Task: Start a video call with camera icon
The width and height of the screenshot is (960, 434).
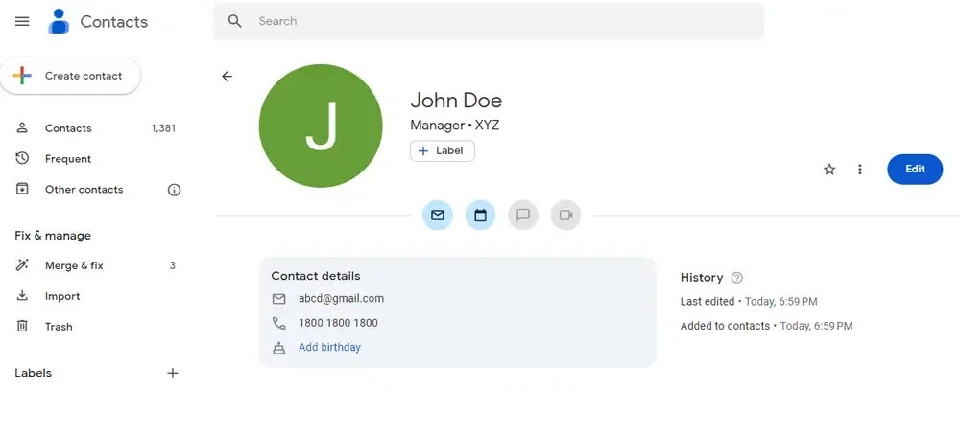Action: pos(566,216)
